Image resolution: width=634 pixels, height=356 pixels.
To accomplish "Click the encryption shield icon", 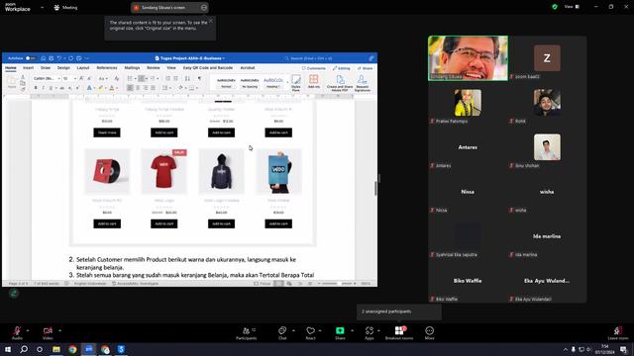I will pos(555,7).
